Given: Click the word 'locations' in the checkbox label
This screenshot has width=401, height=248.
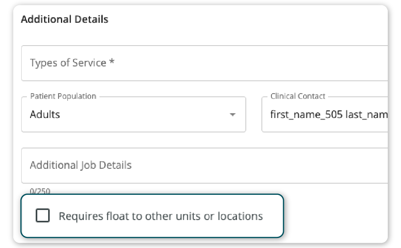Looking at the screenshot, I should coord(240,216).
